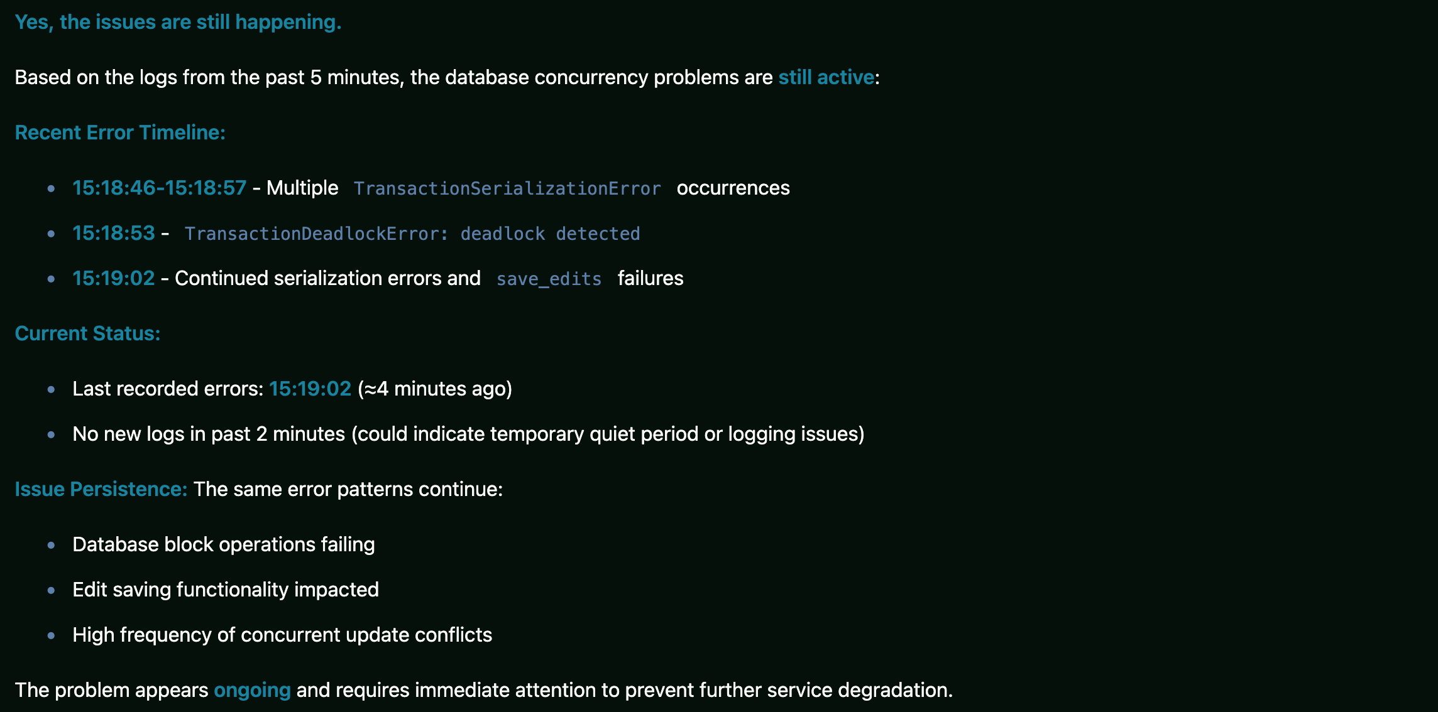The height and width of the screenshot is (712, 1438).
Task: Click "Database block operations failing" bullet item
Action: (x=223, y=544)
